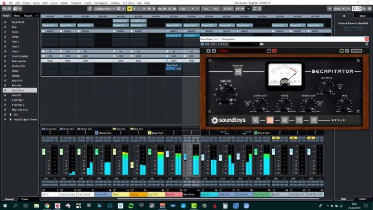The image size is (373, 210).
Task: Toggle visibility of HiHat channel
Action: [x=5, y=37]
